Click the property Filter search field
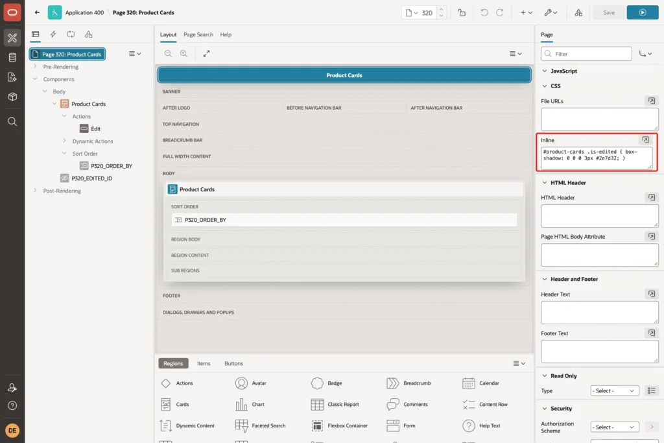This screenshot has height=443, width=664. click(586, 54)
